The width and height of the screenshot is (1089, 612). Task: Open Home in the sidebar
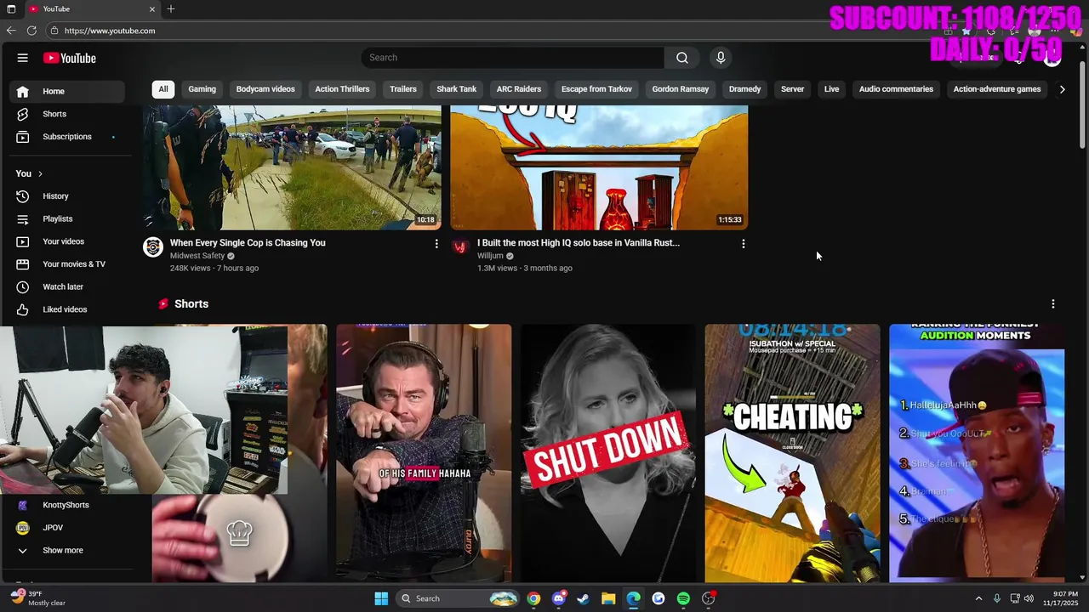pyautogui.click(x=68, y=91)
